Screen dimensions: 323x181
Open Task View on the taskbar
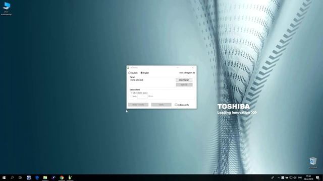pos(20,177)
